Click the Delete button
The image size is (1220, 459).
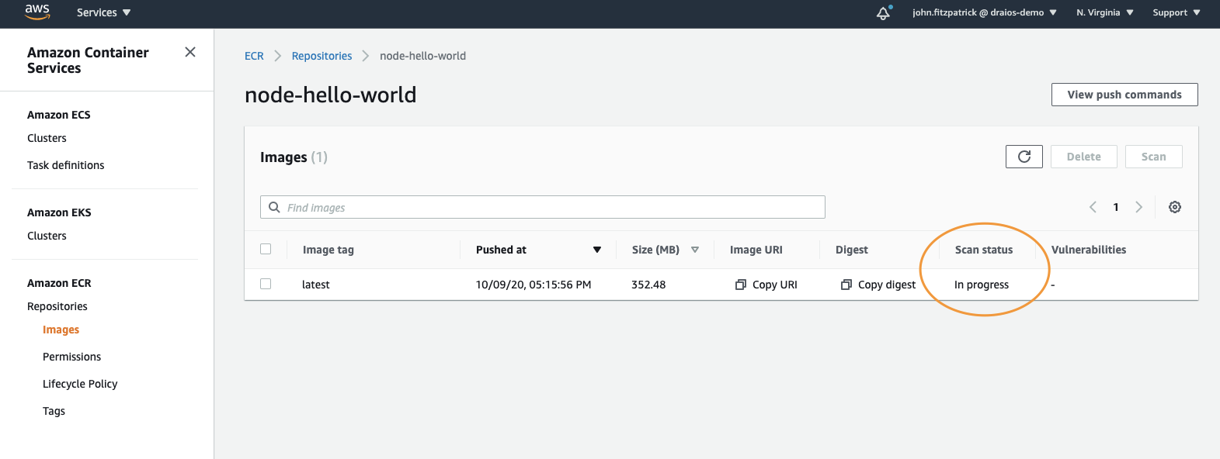[1084, 157]
